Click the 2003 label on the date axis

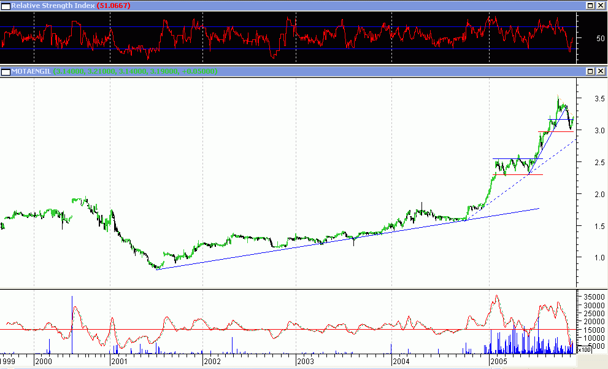click(x=304, y=363)
